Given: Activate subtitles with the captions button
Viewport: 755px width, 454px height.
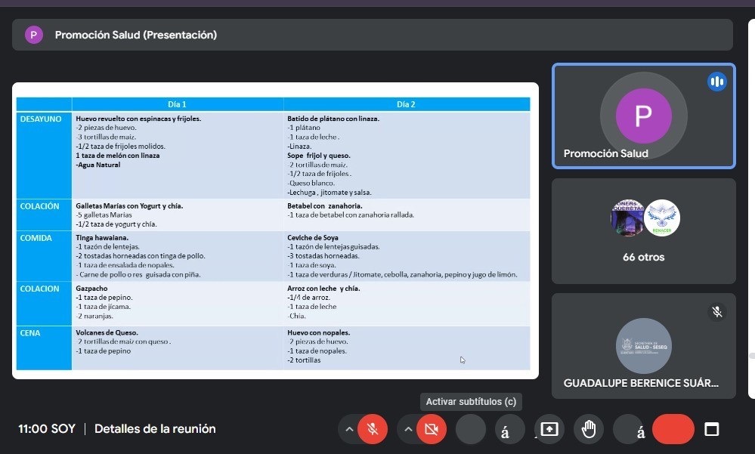Looking at the screenshot, I should coord(471,429).
